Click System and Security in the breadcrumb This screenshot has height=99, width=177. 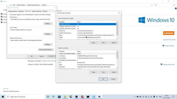pos(33,5)
